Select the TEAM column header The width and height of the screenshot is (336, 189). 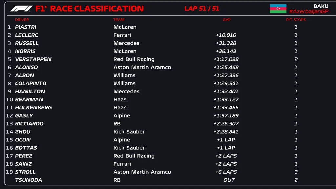pos(119,20)
